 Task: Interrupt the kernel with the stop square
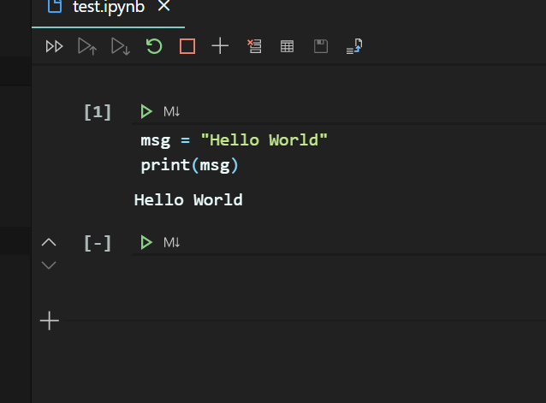[187, 47]
